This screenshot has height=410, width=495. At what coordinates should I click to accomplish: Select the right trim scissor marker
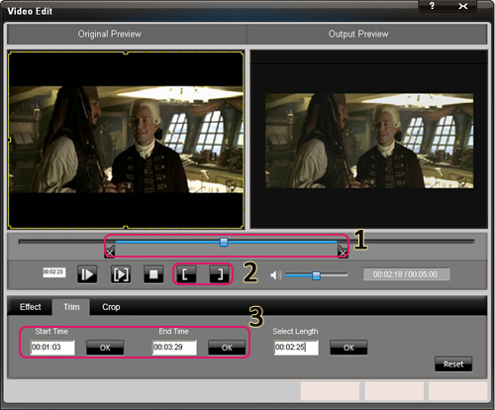tap(343, 252)
